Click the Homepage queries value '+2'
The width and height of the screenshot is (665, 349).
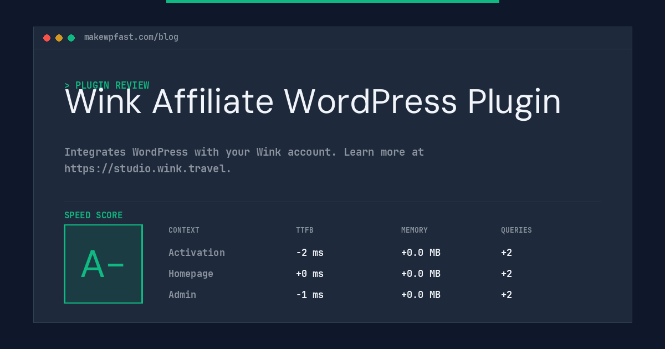(507, 274)
